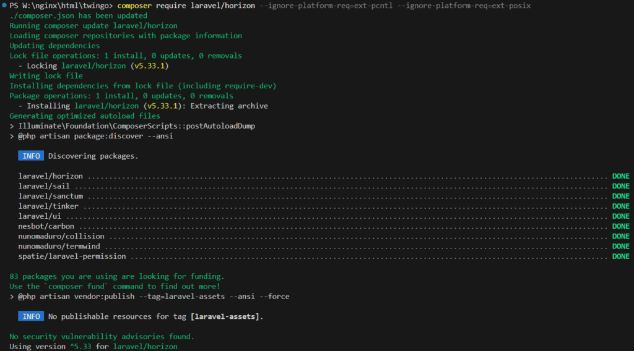Click the '[laravel-assets]' tag text
The width and height of the screenshot is (634, 351).
(x=225, y=317)
